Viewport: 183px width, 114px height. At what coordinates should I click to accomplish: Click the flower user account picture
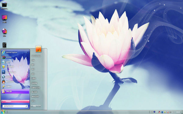(38, 49)
